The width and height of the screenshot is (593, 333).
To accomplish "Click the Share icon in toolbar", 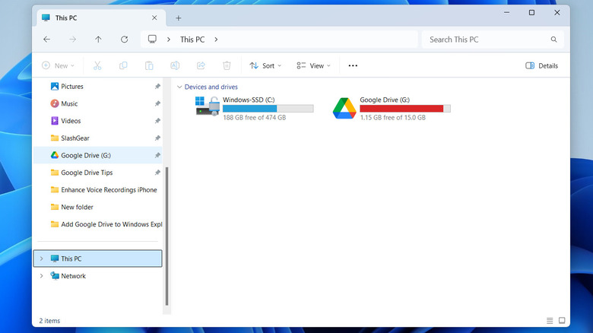I will pyautogui.click(x=201, y=65).
